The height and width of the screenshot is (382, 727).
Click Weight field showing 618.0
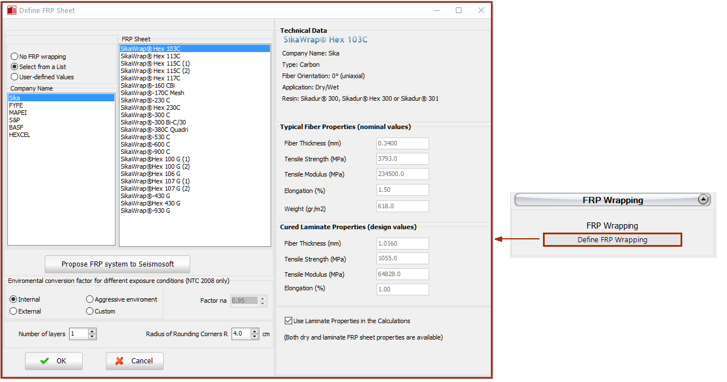[x=403, y=207]
